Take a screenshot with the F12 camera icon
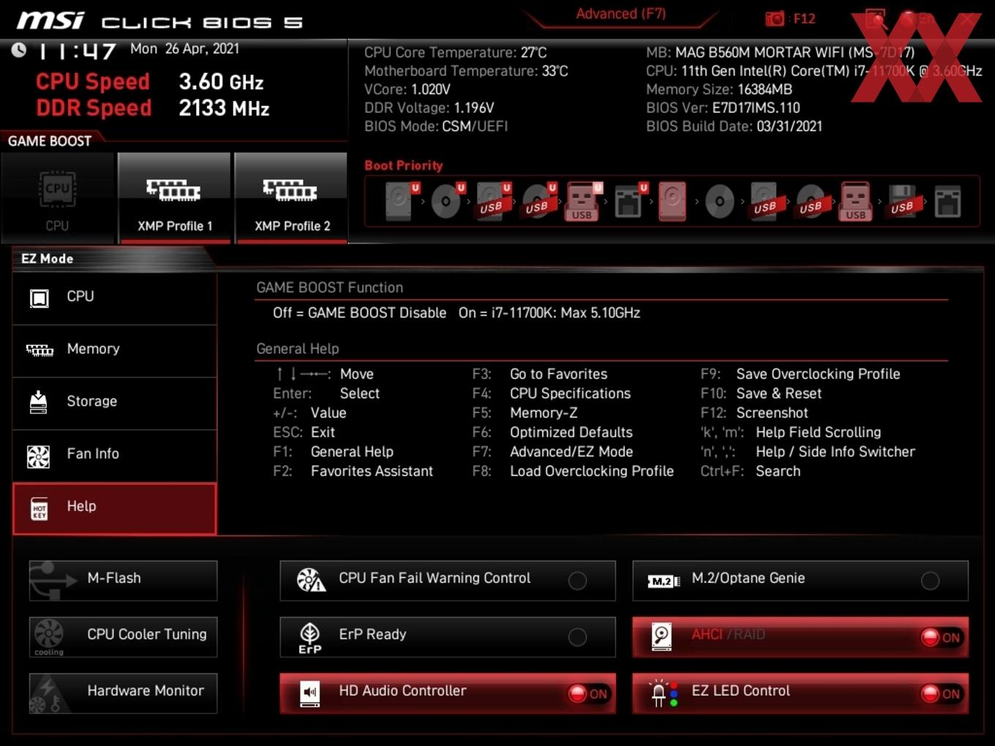This screenshot has width=995, height=746. pyautogui.click(x=775, y=19)
